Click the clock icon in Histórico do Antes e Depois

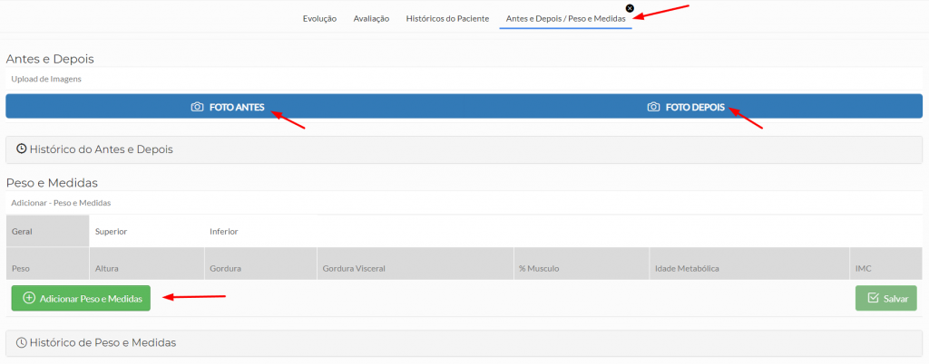click(x=22, y=149)
